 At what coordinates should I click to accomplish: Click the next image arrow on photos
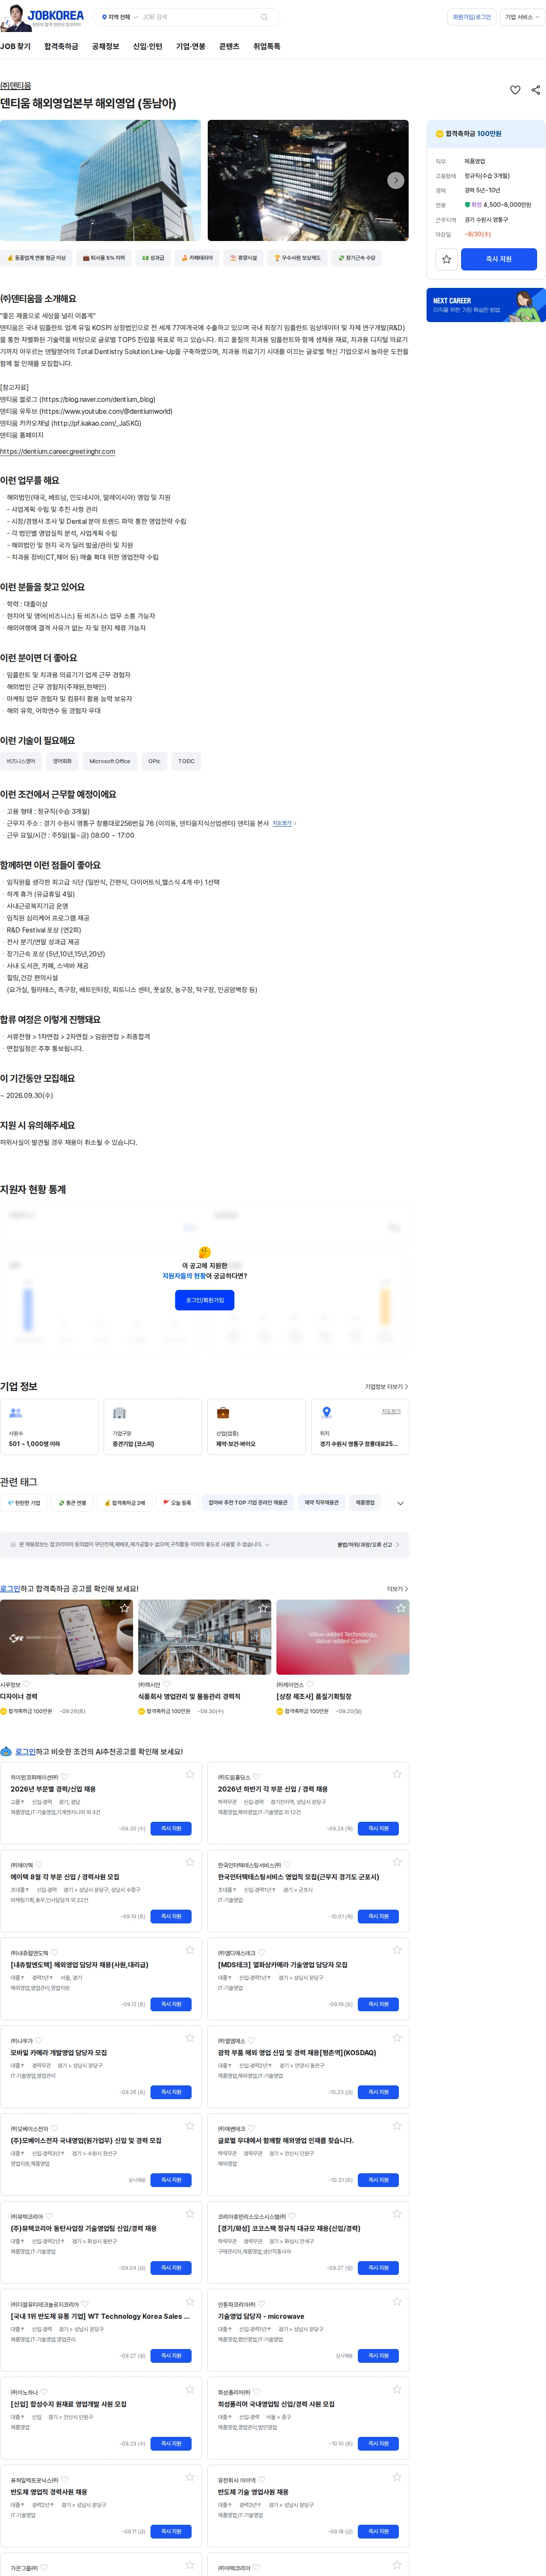(x=396, y=180)
